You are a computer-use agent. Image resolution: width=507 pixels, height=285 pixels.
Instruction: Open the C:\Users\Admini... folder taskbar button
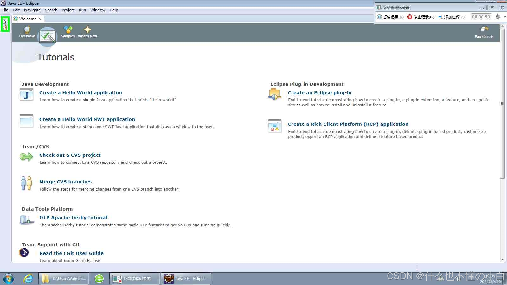tap(64, 279)
